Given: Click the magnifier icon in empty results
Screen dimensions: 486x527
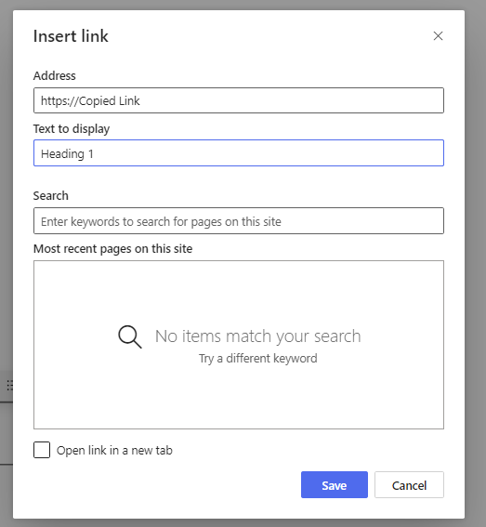Looking at the screenshot, I should click(130, 336).
